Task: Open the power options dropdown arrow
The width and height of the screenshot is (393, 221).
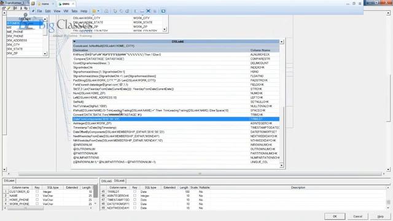Action: click(x=98, y=11)
